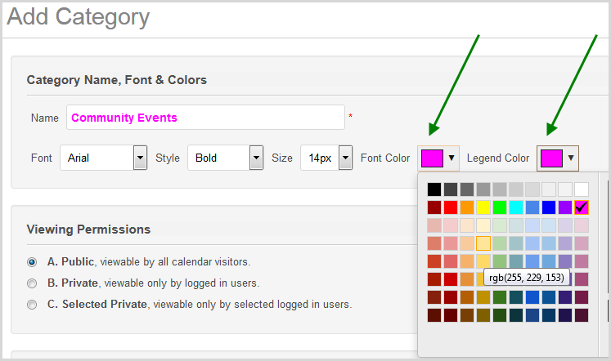Open the Style dropdown showing Bold
Image resolution: width=611 pixels, height=361 pixels.
225,158
